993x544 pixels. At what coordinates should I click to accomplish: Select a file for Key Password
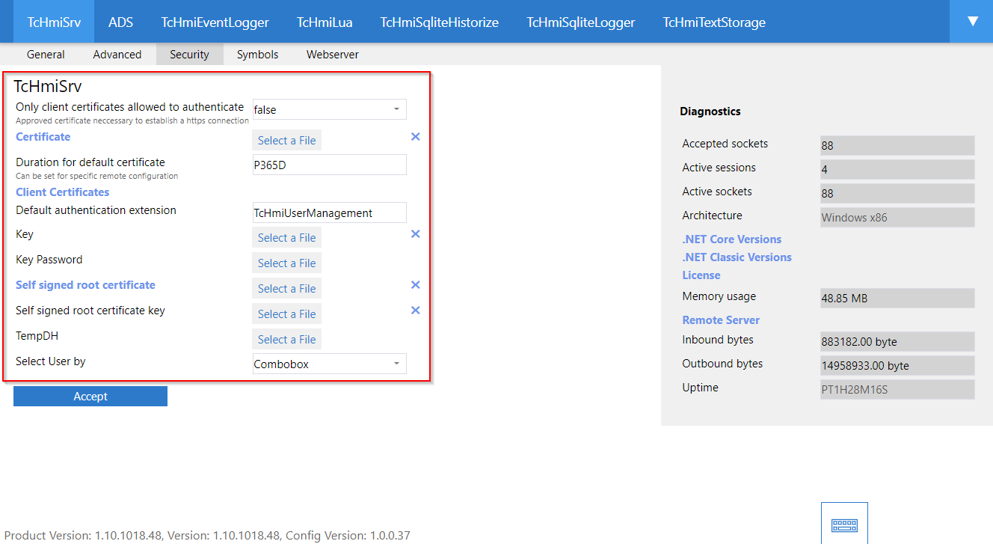click(287, 263)
